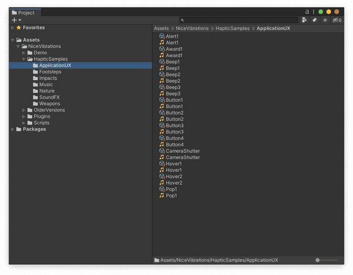This screenshot has height=275, width=353.
Task: Open the plus create asset dropdown
Action: click(17, 20)
